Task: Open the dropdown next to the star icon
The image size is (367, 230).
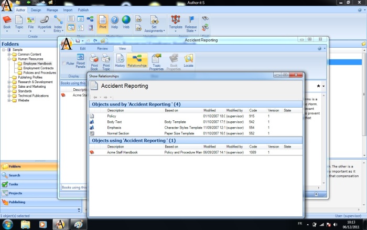Action: tap(323, 86)
